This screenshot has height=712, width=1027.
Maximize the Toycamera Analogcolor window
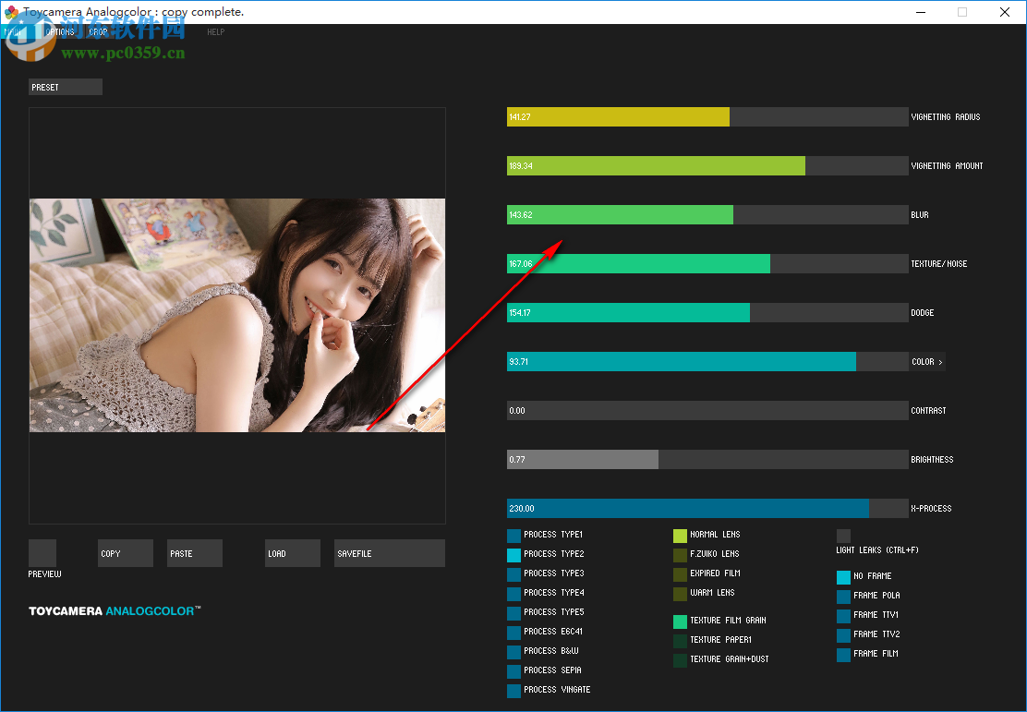[x=962, y=12]
